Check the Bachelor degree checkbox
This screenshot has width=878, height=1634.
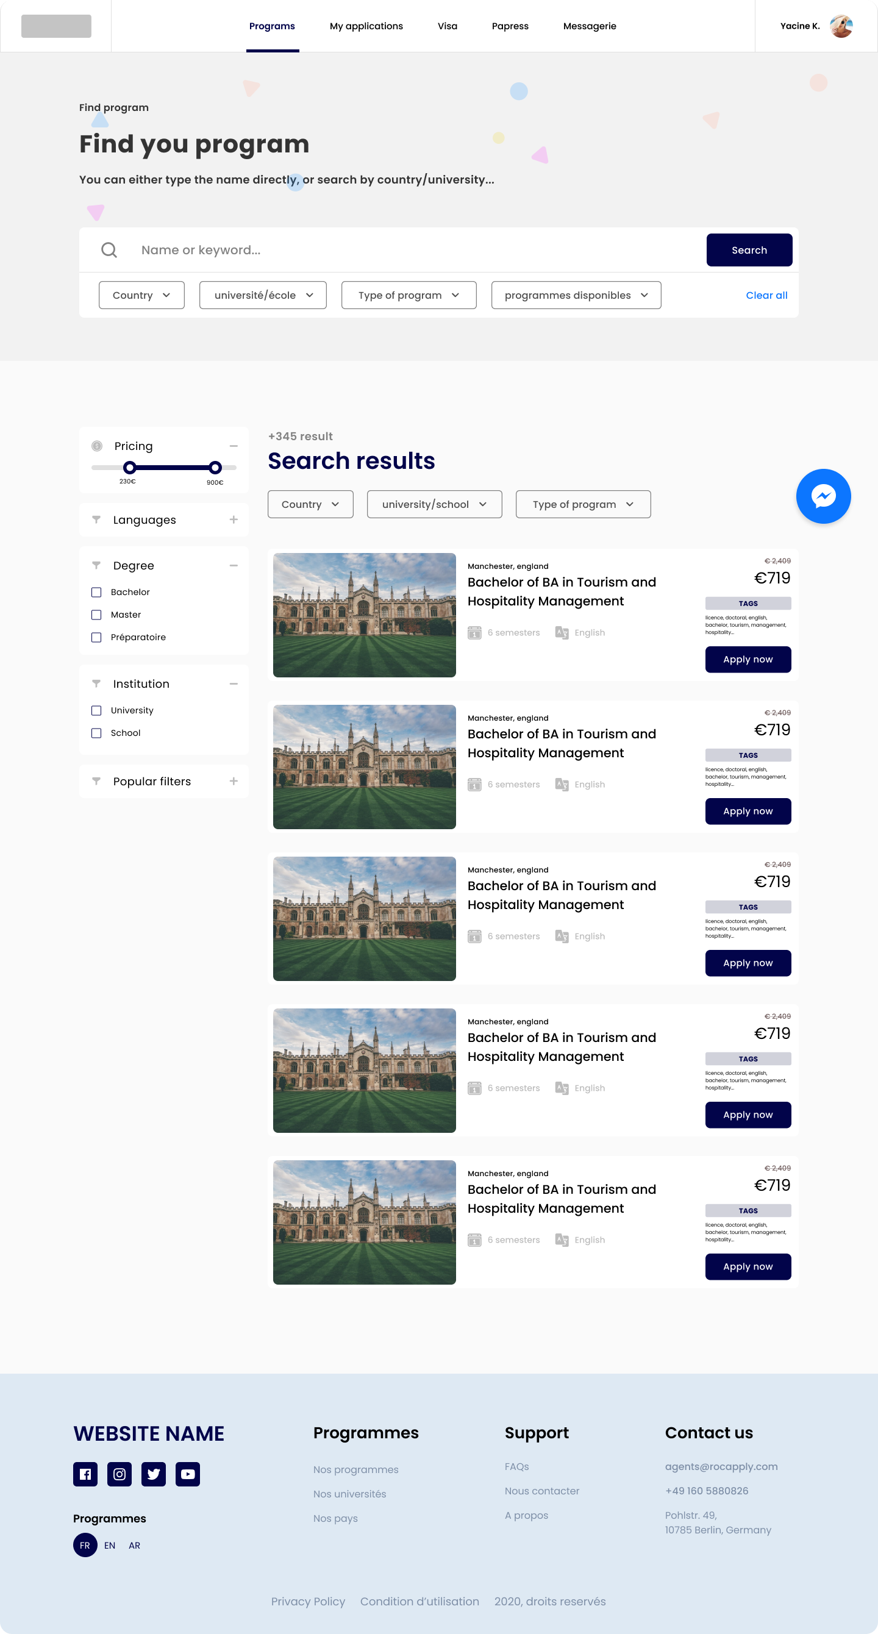point(96,592)
